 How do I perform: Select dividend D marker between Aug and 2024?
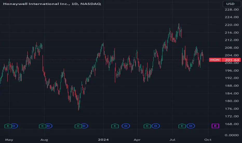(x=84, y=126)
